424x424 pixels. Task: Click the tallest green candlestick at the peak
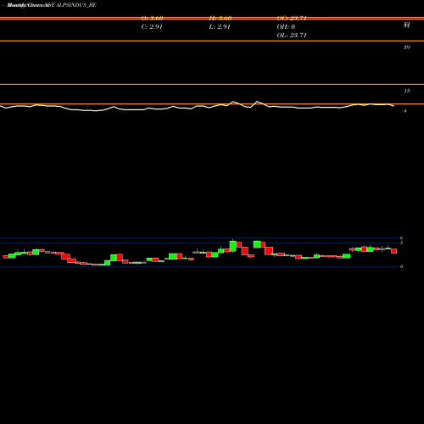[233, 246]
